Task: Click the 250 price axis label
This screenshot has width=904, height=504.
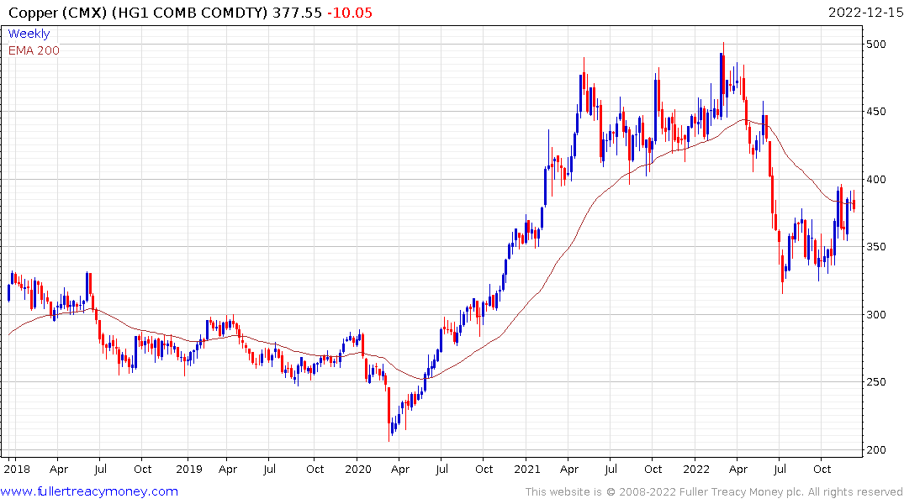Action: tap(875, 382)
